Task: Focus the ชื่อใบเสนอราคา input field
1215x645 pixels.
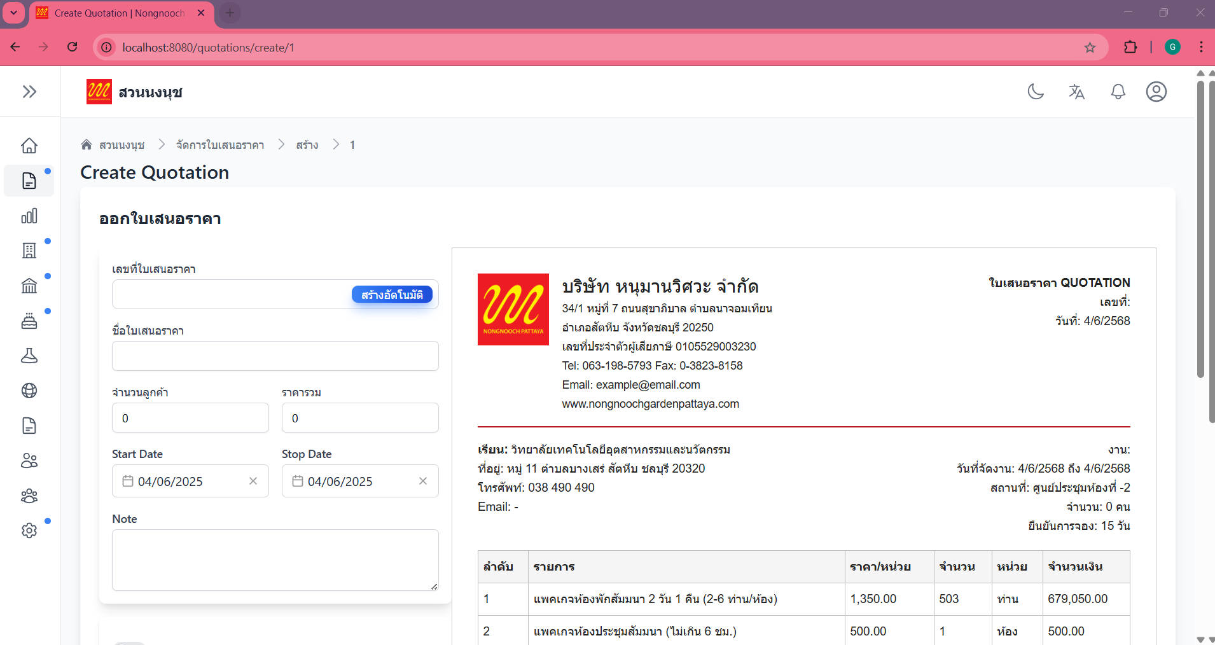Action: (x=275, y=356)
